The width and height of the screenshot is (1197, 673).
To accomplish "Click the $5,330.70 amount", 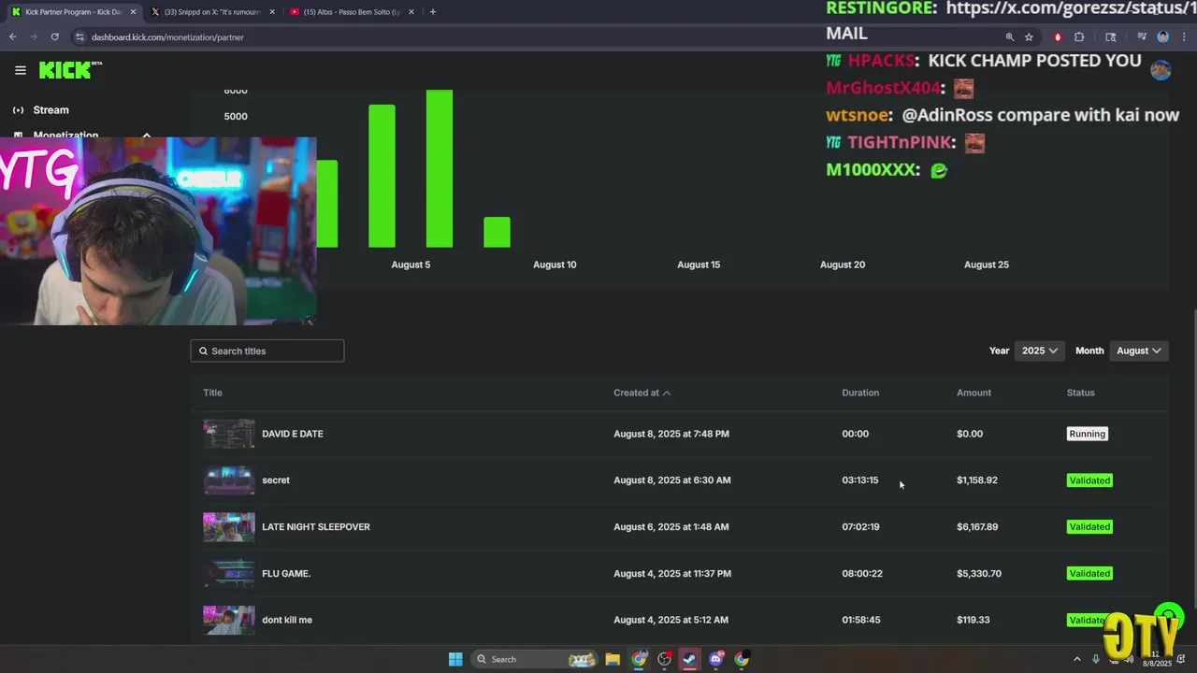I will click(x=979, y=574).
